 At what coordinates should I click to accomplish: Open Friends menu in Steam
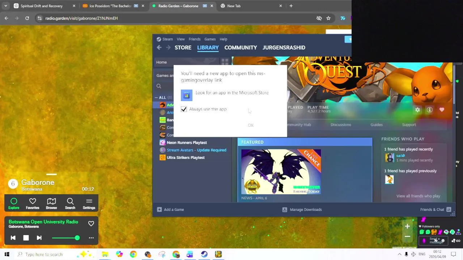(194, 39)
